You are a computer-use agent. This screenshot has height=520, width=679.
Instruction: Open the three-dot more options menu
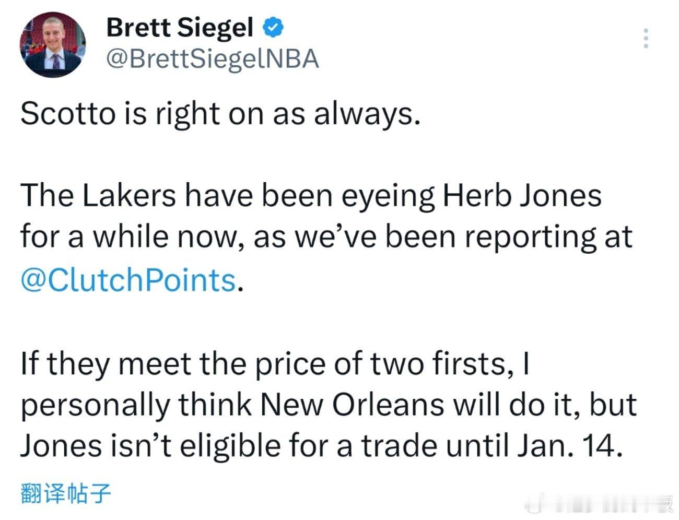click(x=646, y=39)
